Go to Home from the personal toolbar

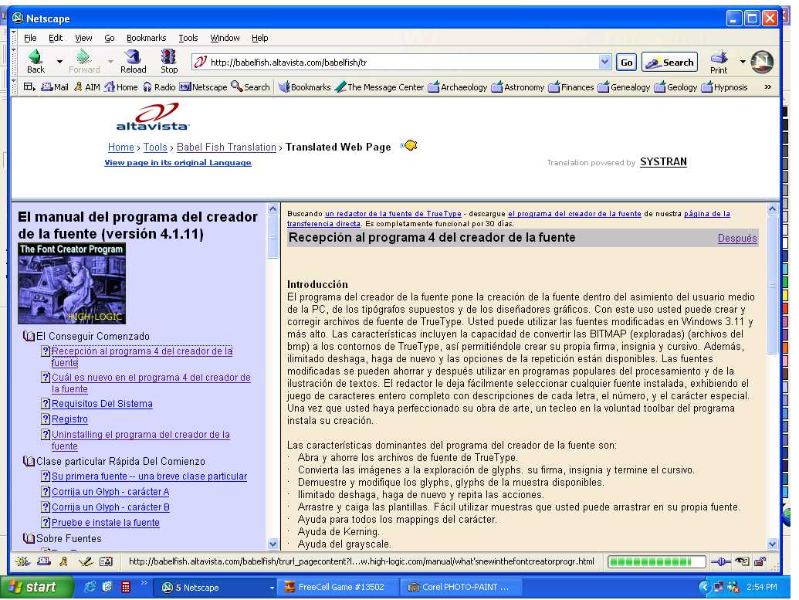(121, 87)
